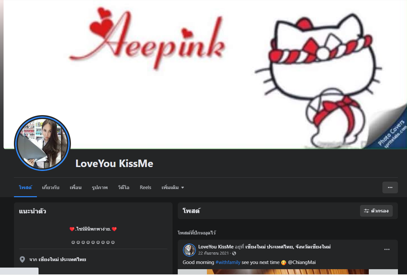
Task: Open the เพื่อน friends tab
Action: coord(75,187)
